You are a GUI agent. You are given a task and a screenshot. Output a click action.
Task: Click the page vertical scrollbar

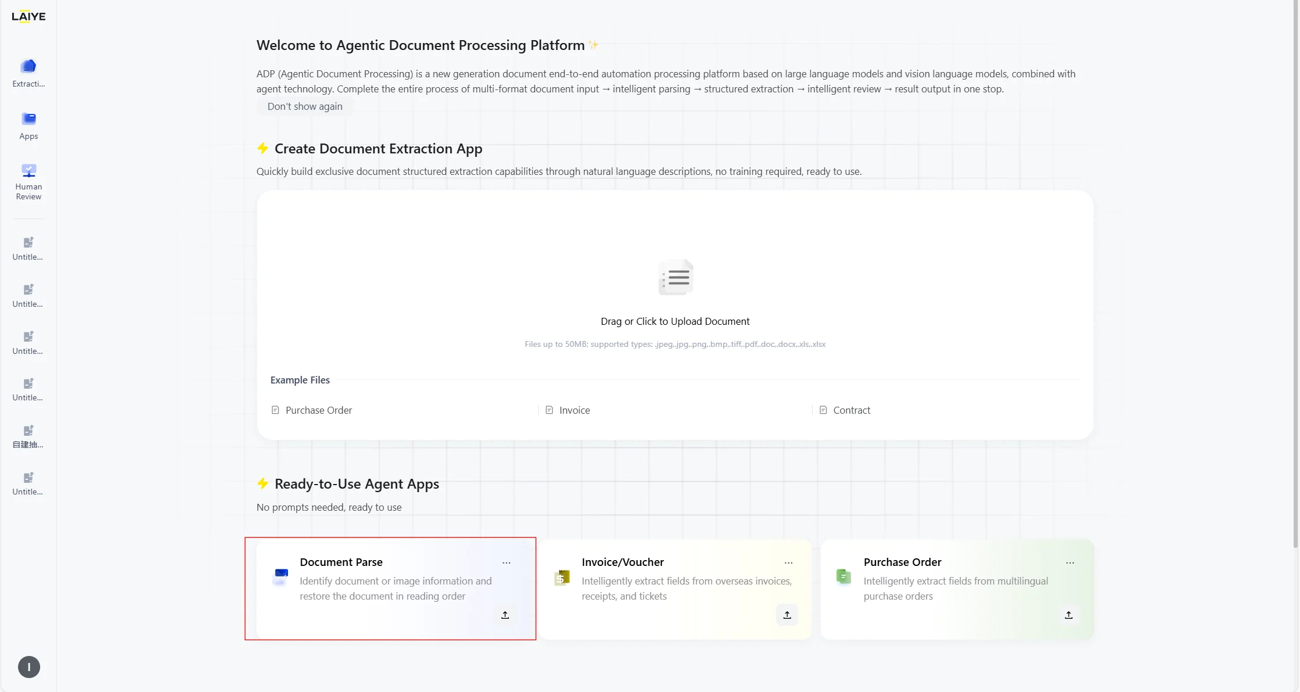point(1295,274)
